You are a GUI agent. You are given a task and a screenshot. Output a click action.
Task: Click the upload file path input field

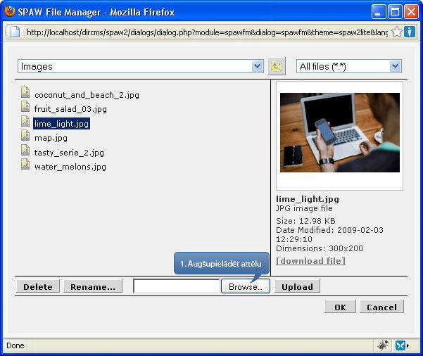coord(177,286)
